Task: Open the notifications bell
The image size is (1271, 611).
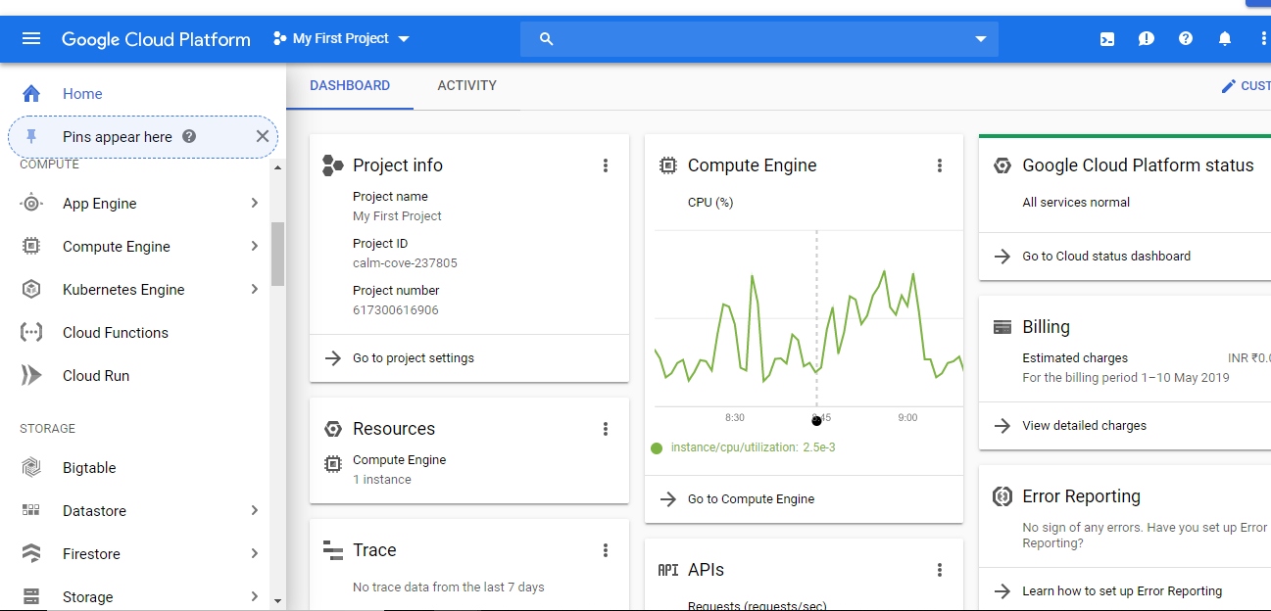Action: pos(1225,39)
